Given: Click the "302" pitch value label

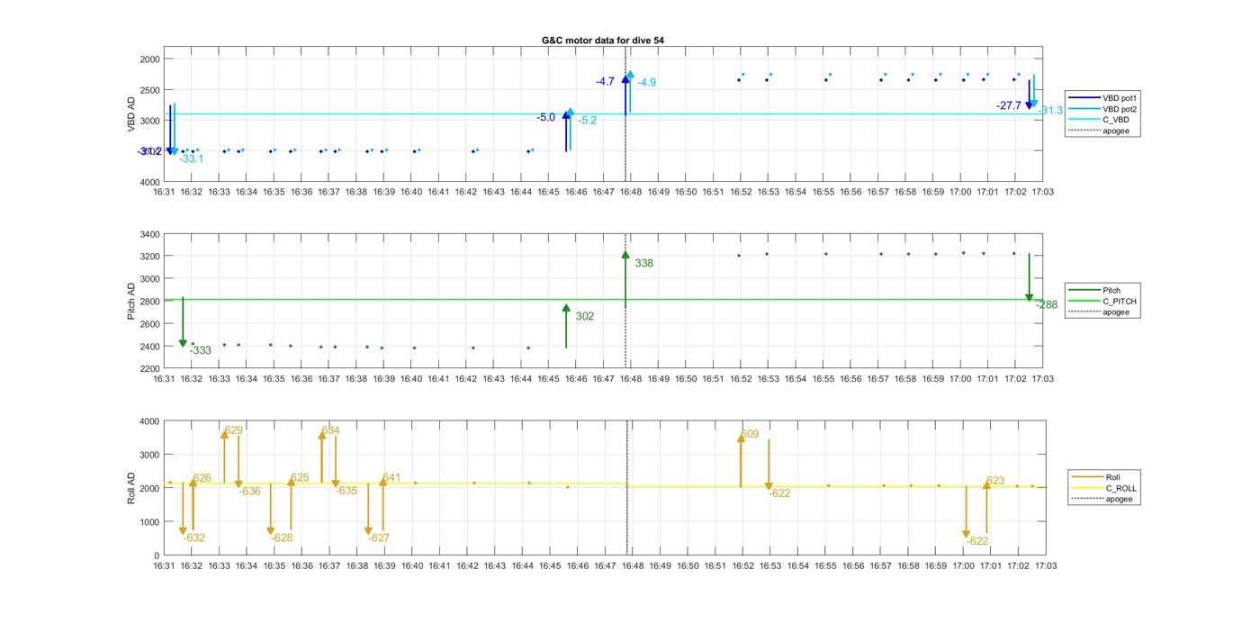Looking at the screenshot, I should point(585,316).
